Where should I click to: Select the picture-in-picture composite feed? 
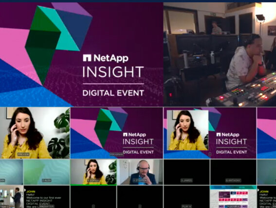(210, 133)
